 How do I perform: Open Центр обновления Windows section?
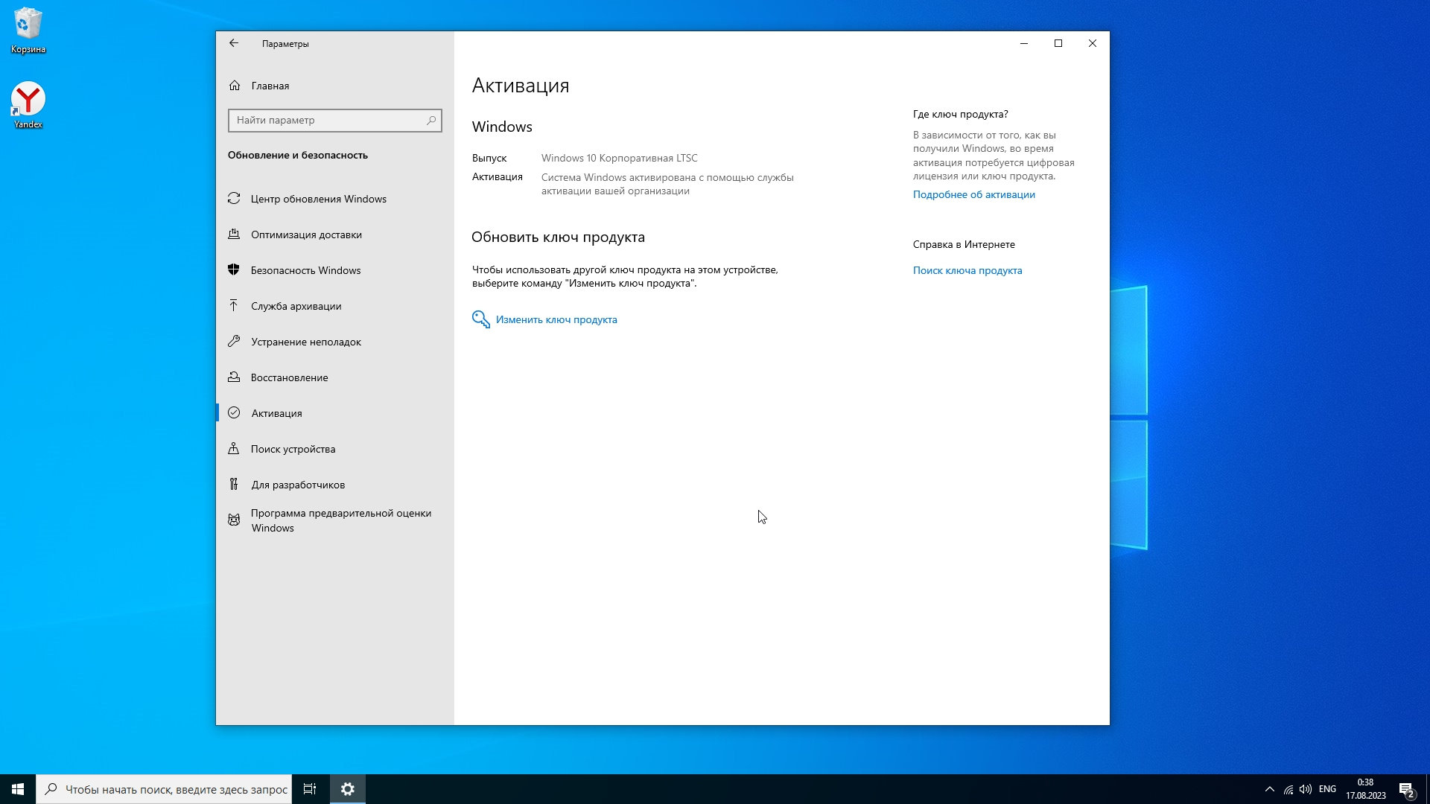(x=318, y=199)
